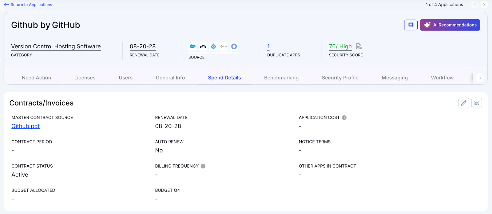Switch to the Benchmarking tab
The height and width of the screenshot is (214, 492).
tap(281, 78)
